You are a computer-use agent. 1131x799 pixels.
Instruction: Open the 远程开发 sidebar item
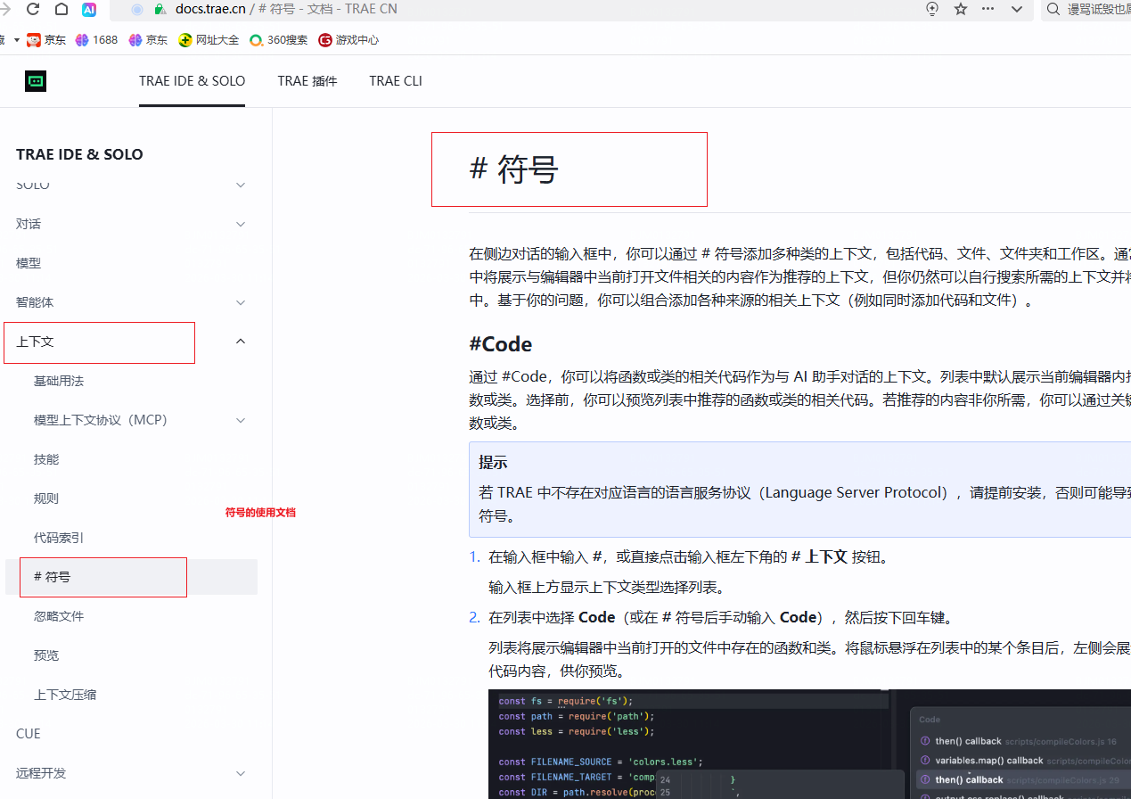[x=41, y=773]
